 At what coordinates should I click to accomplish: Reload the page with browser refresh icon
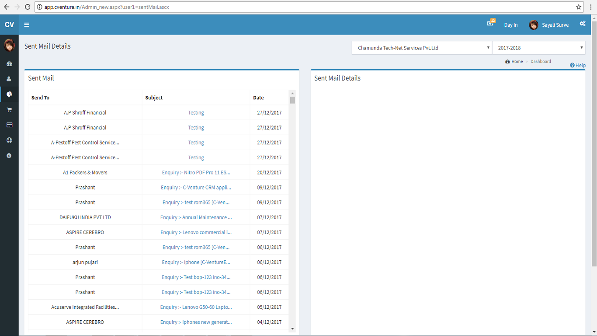pos(28,7)
